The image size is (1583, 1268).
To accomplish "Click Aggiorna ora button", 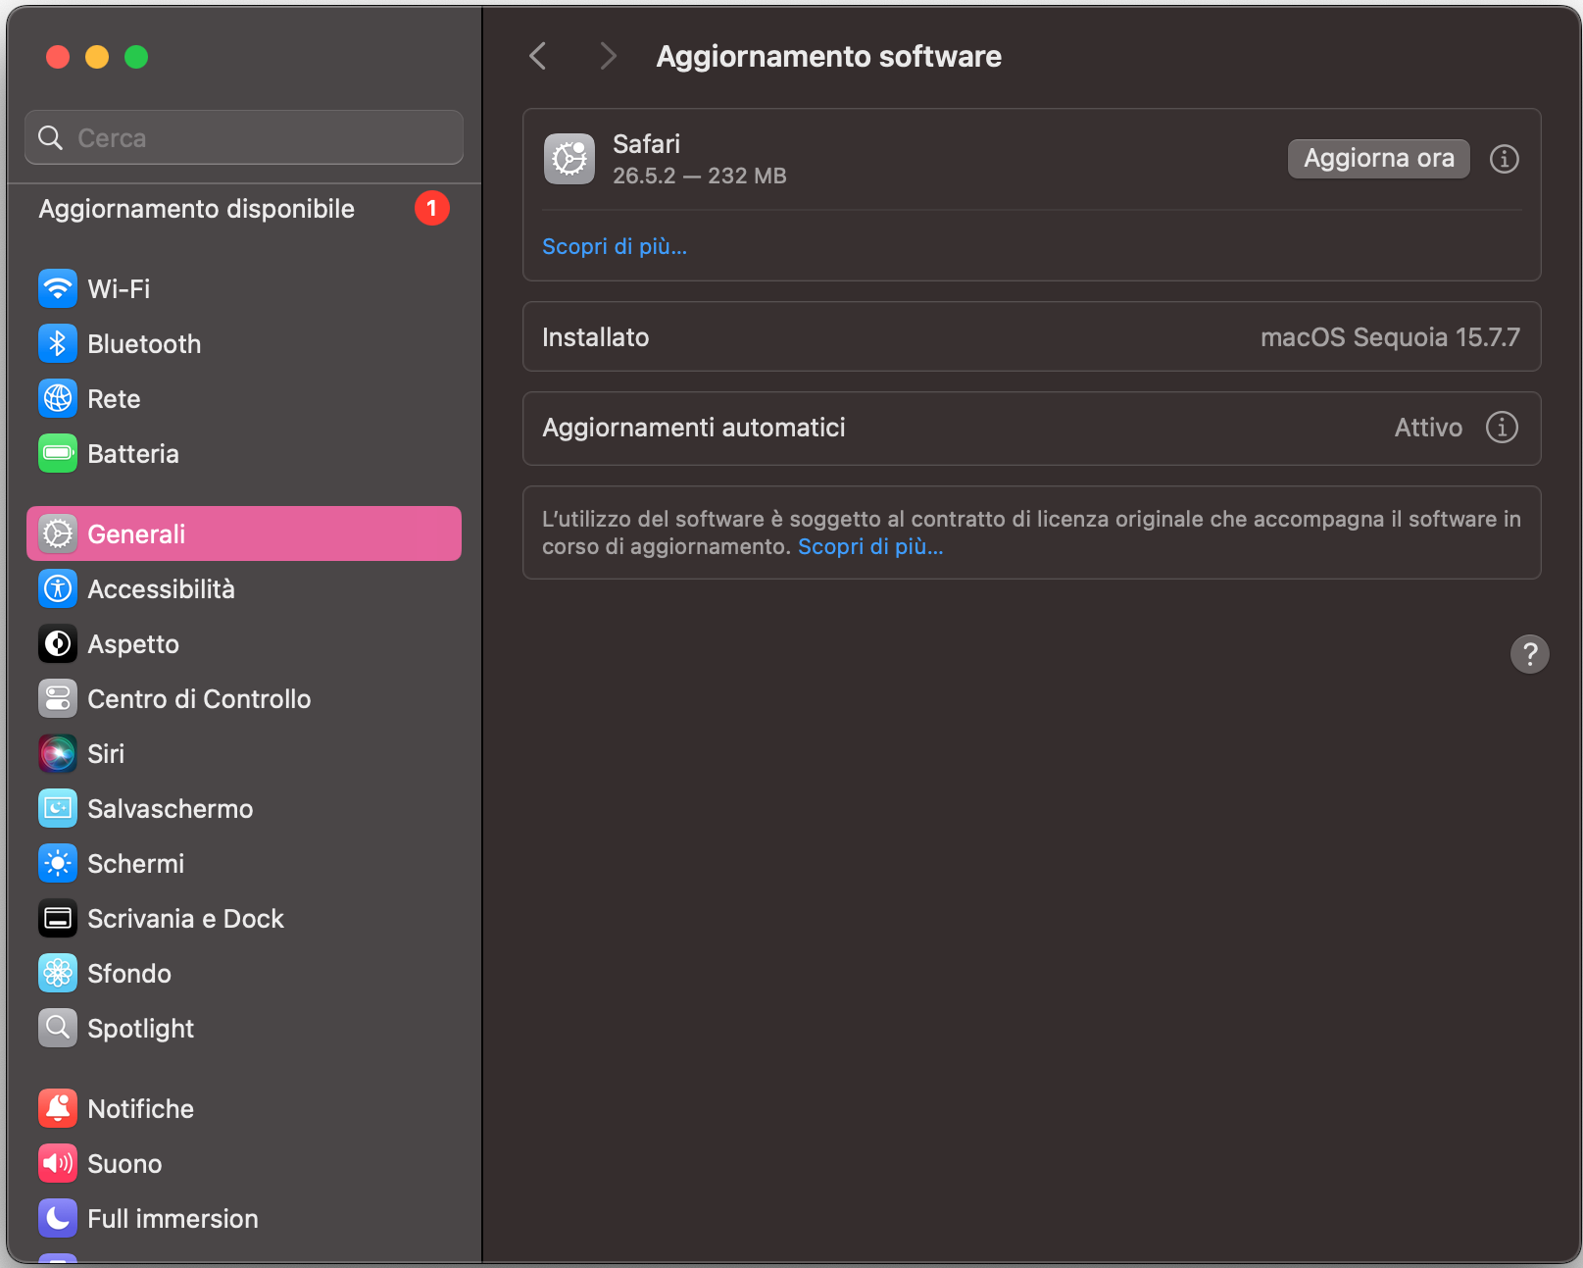I will [1378, 159].
